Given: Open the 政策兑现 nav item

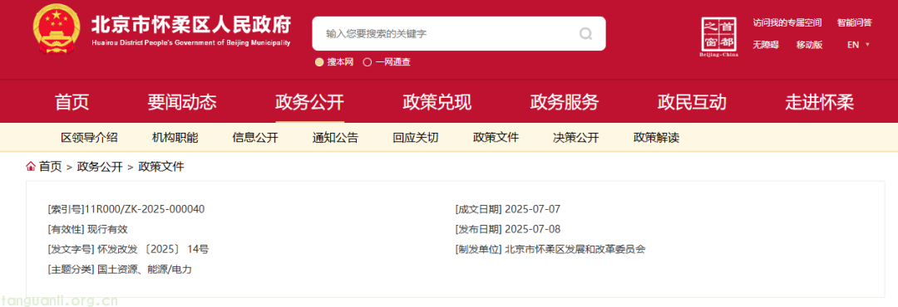Looking at the screenshot, I should click(x=437, y=102).
